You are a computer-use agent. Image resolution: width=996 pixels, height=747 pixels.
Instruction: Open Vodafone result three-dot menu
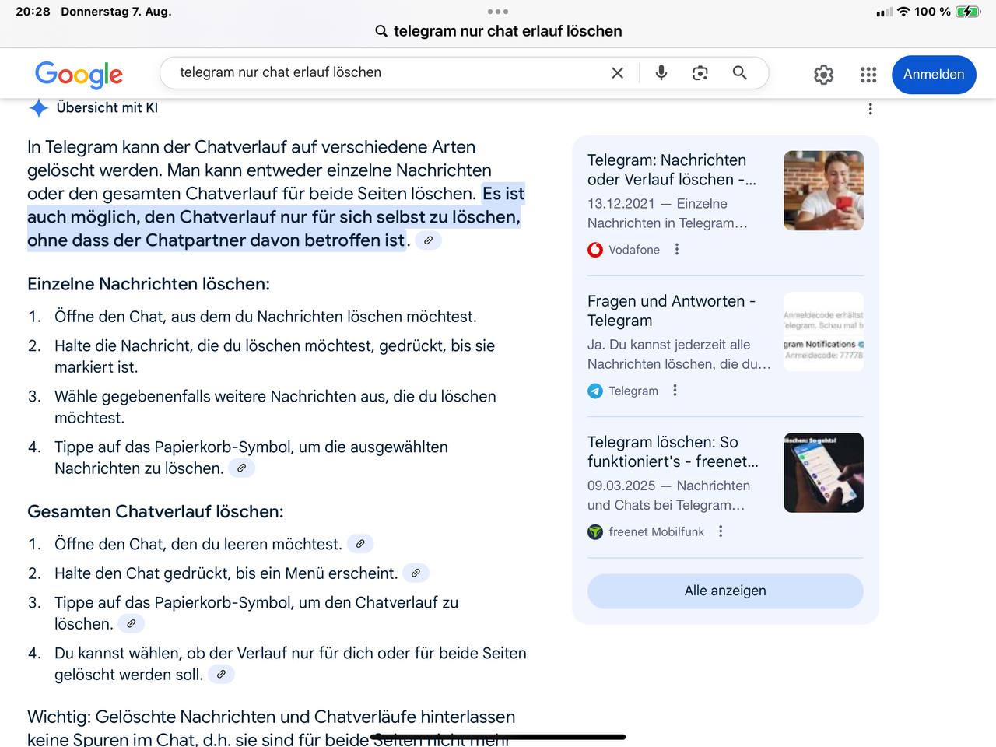pyautogui.click(x=677, y=250)
